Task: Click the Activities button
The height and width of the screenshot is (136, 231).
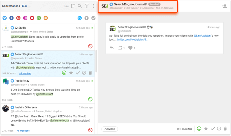Action: 110,129
